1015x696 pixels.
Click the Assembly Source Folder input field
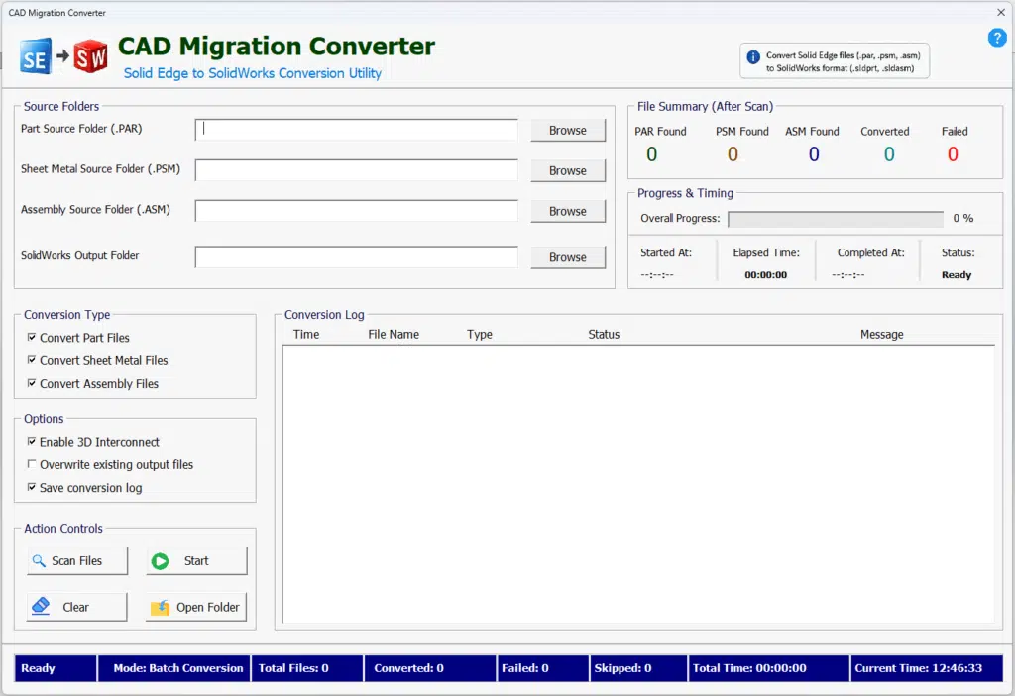tap(357, 211)
